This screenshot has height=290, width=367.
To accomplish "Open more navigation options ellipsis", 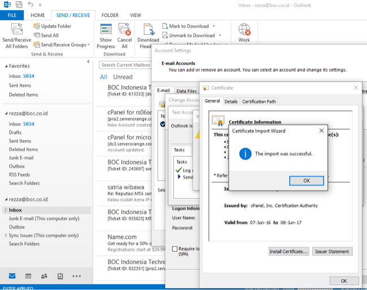I will tap(77, 276).
